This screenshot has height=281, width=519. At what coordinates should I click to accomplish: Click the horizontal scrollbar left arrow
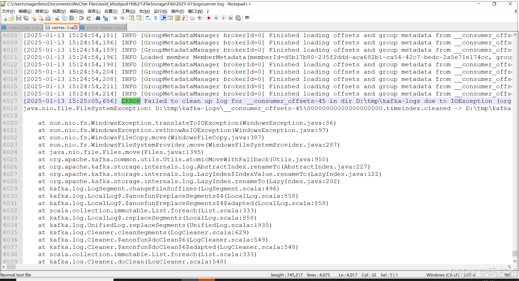pos(4,267)
